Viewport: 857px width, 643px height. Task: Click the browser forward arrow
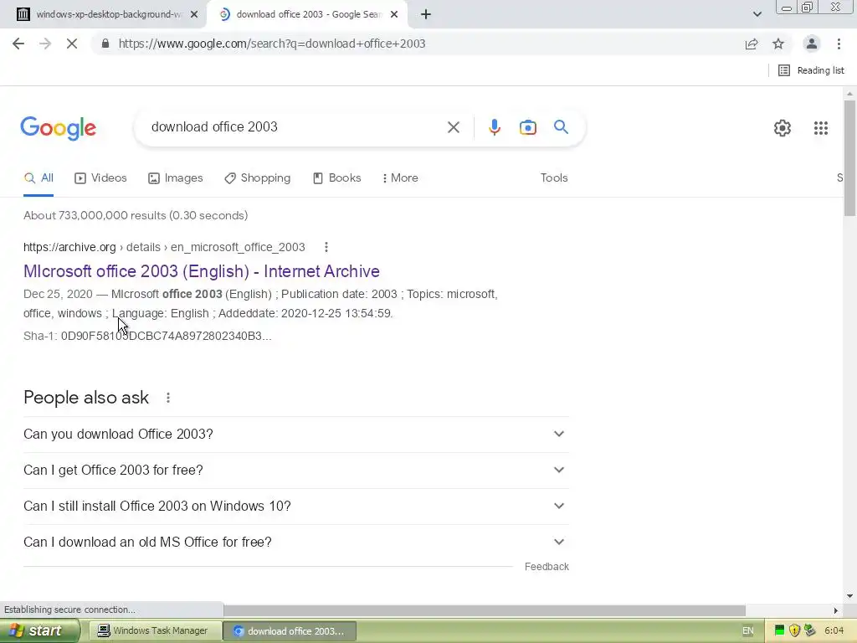[45, 44]
